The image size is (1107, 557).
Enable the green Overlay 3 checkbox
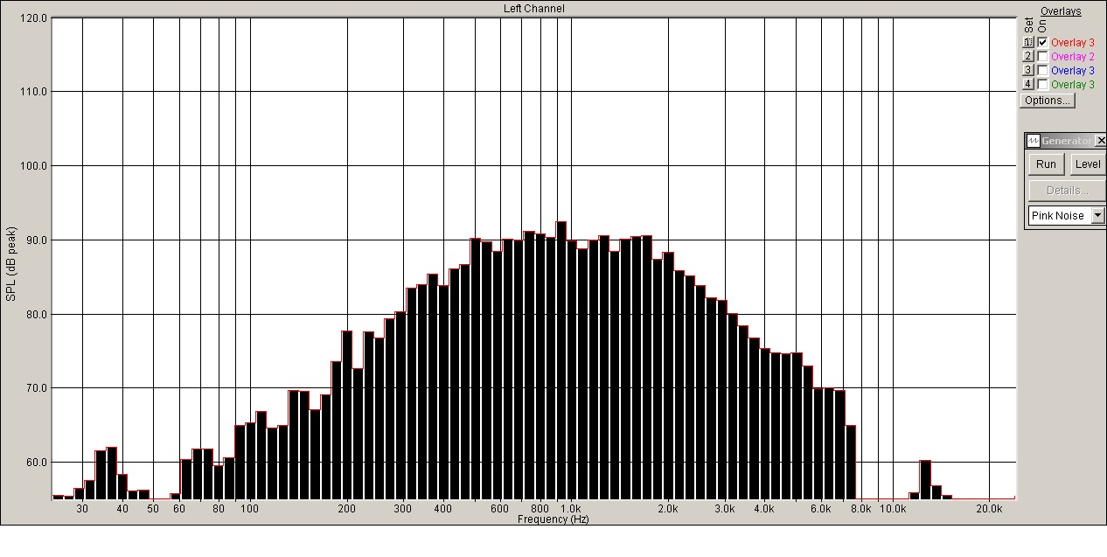click(1042, 84)
